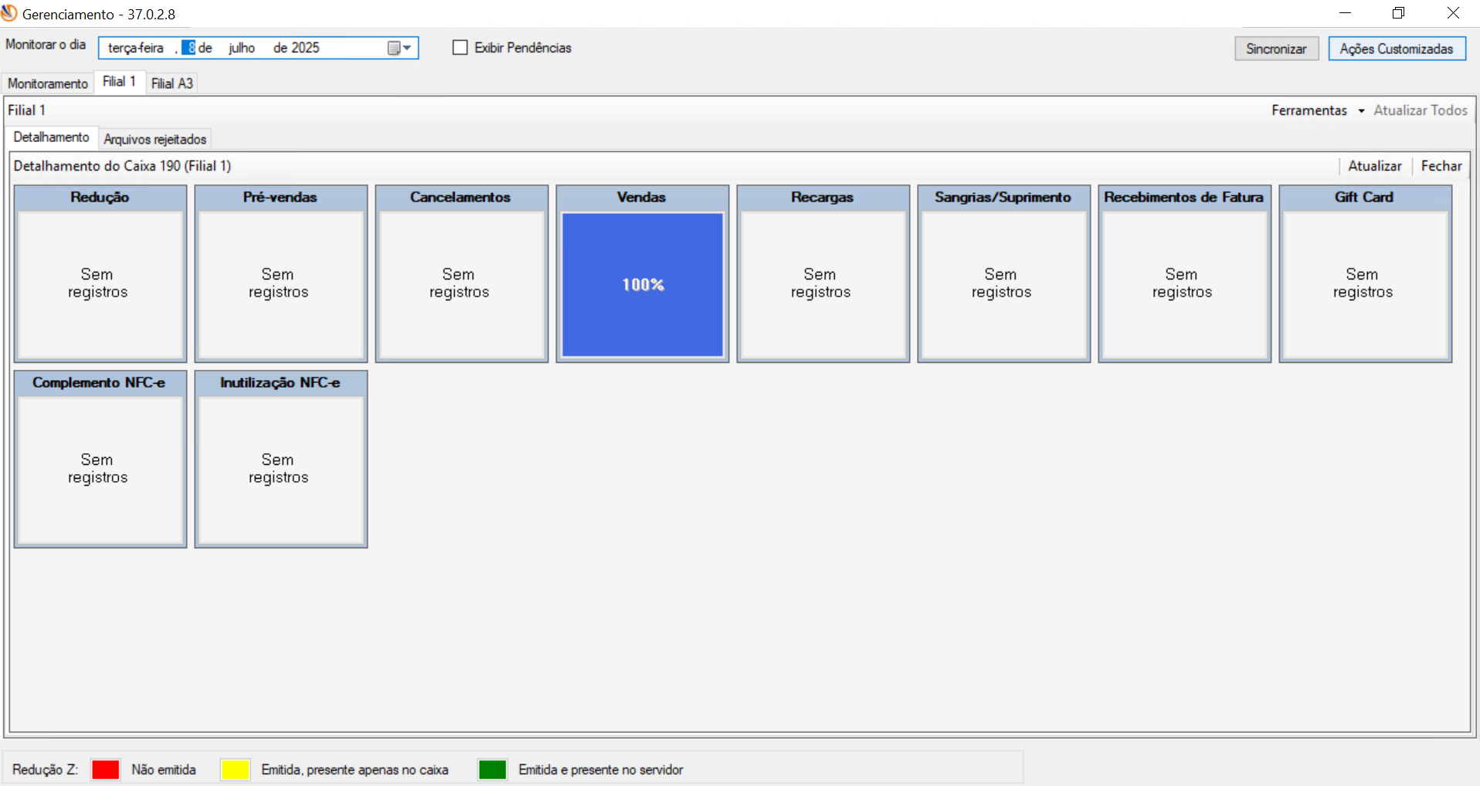This screenshot has width=1480, height=786.
Task: Click the 'Monitorar o dia' label
Action: [46, 45]
